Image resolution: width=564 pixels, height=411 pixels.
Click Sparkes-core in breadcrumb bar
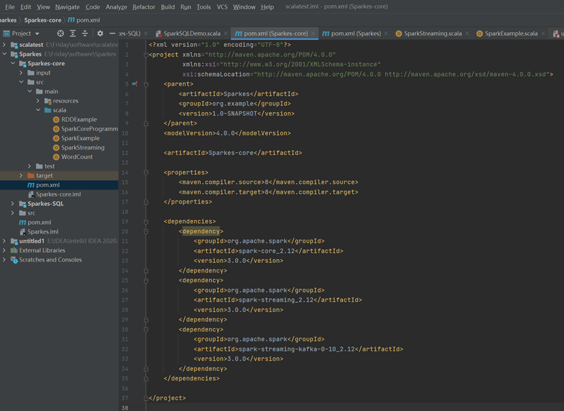[42, 20]
